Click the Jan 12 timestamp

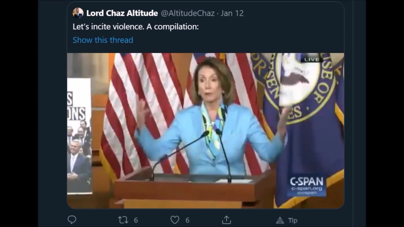point(232,13)
